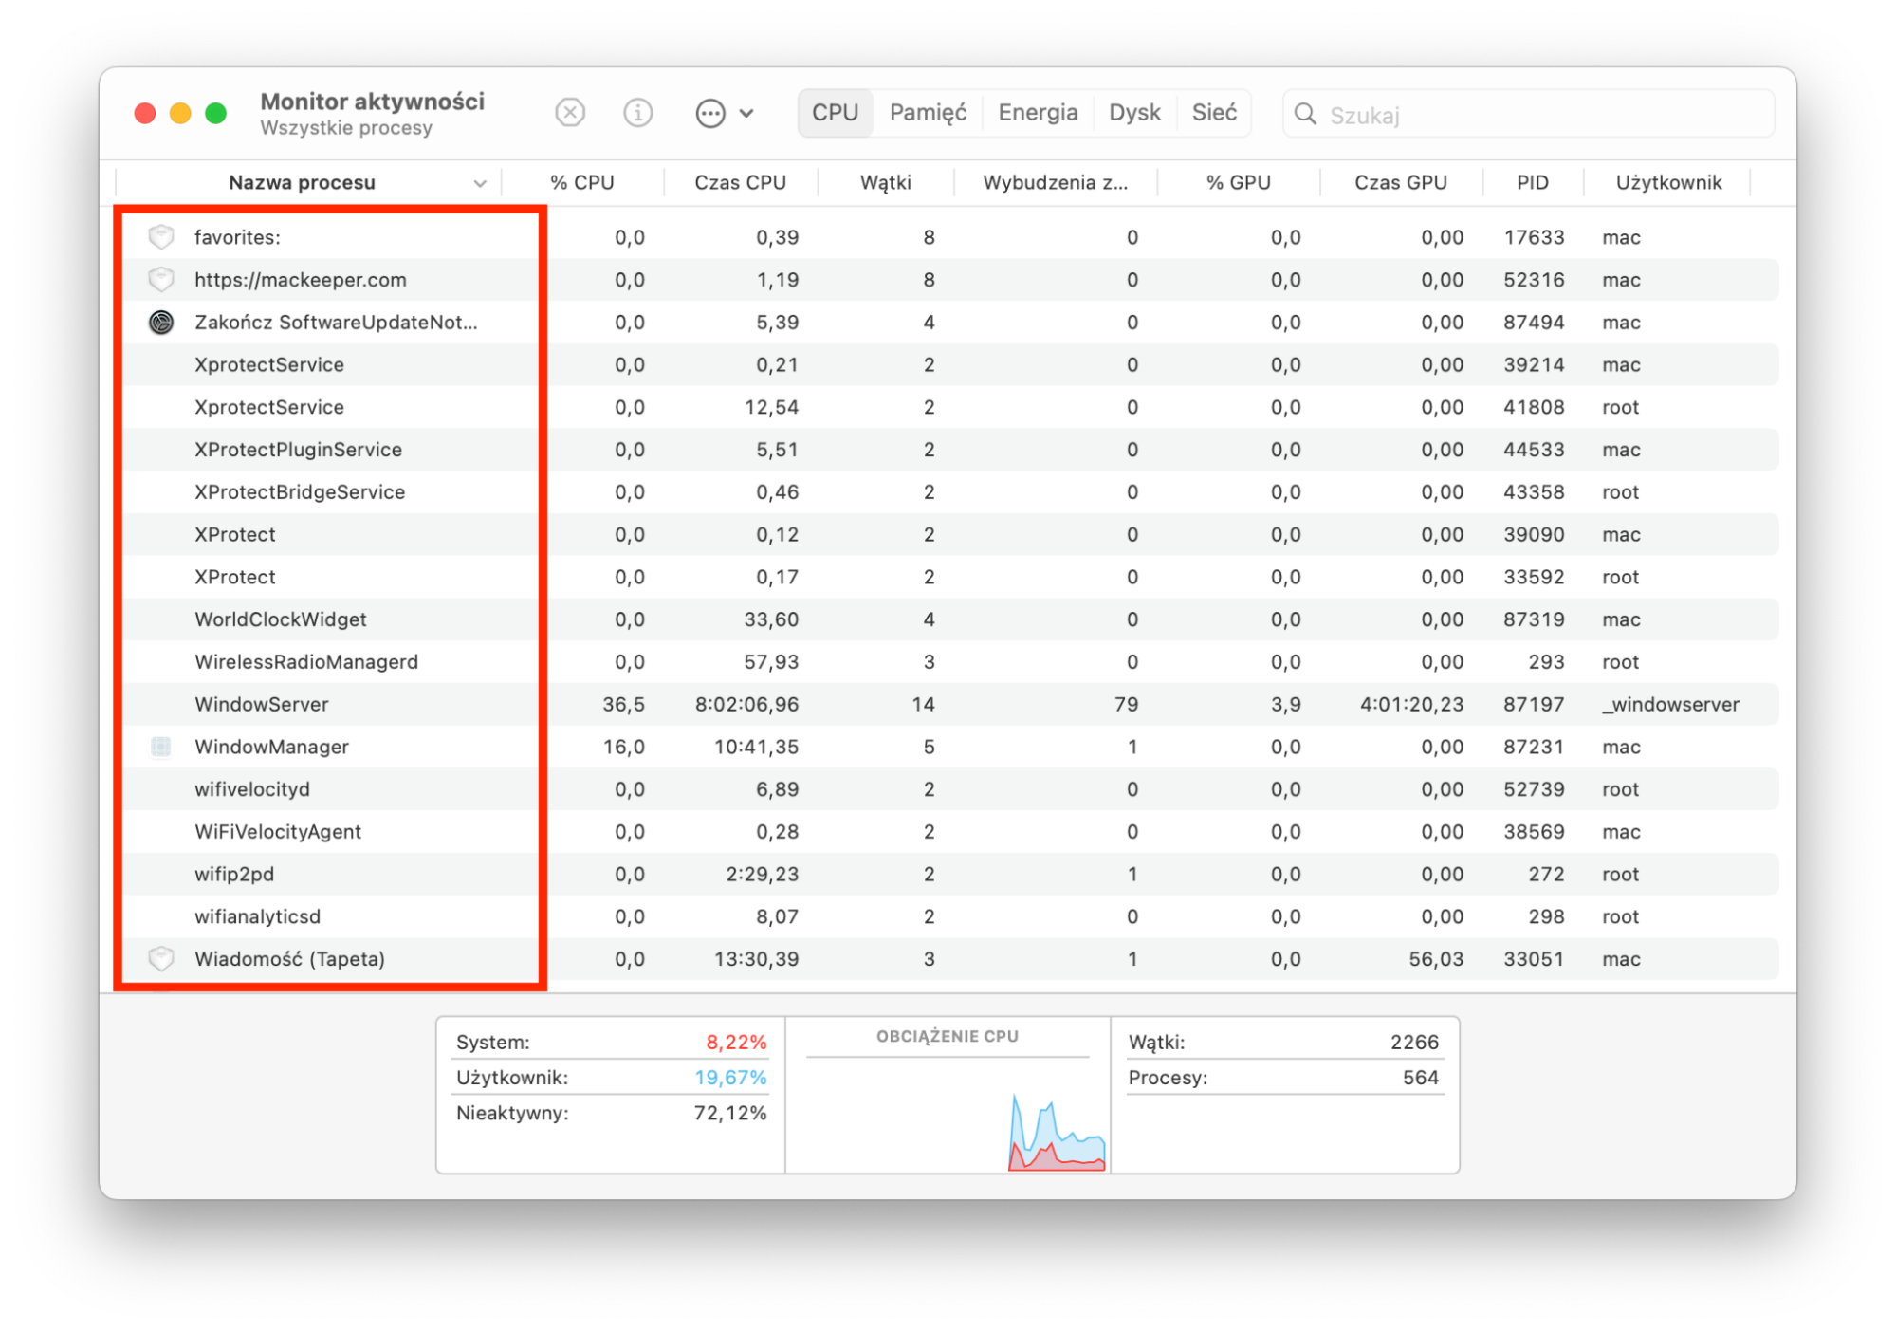Open the process info icon
The width and height of the screenshot is (1896, 1331).
(x=637, y=114)
